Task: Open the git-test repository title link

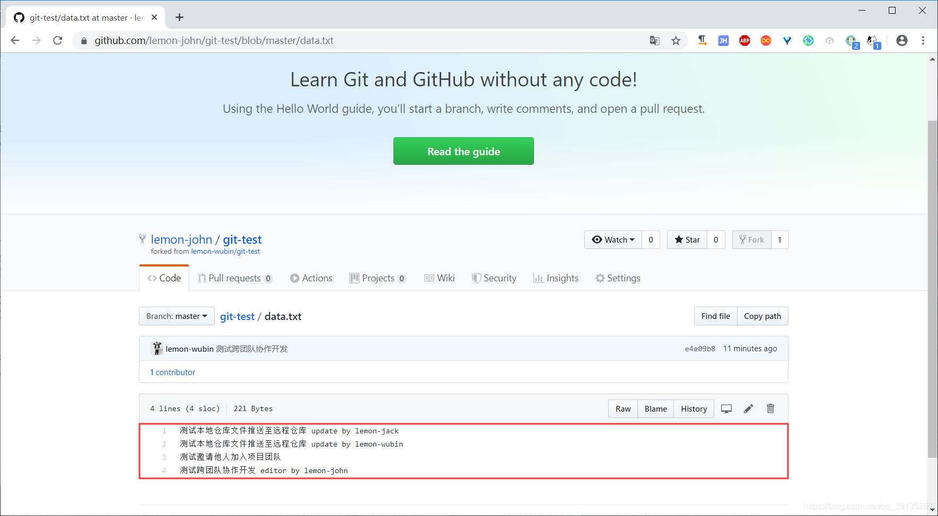Action: pos(242,239)
